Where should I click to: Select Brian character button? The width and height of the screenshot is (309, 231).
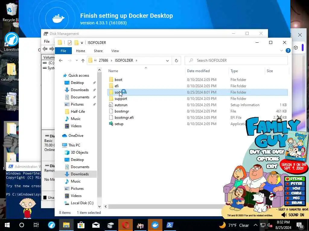tap(295, 203)
